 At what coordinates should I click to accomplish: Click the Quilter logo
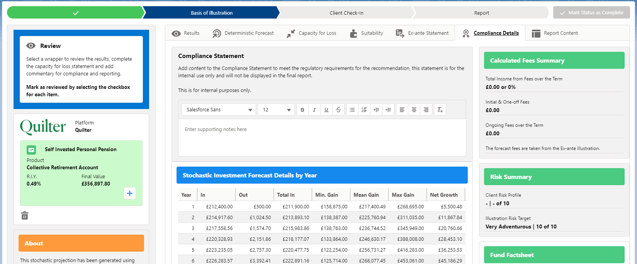[x=43, y=127]
